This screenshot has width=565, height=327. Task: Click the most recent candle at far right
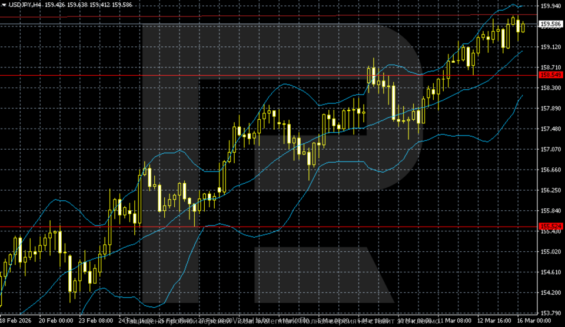pos(523,28)
